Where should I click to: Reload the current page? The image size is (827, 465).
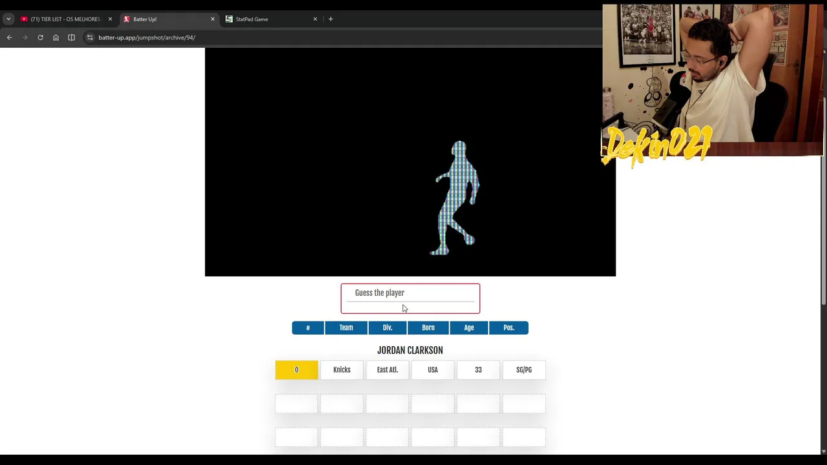40,37
